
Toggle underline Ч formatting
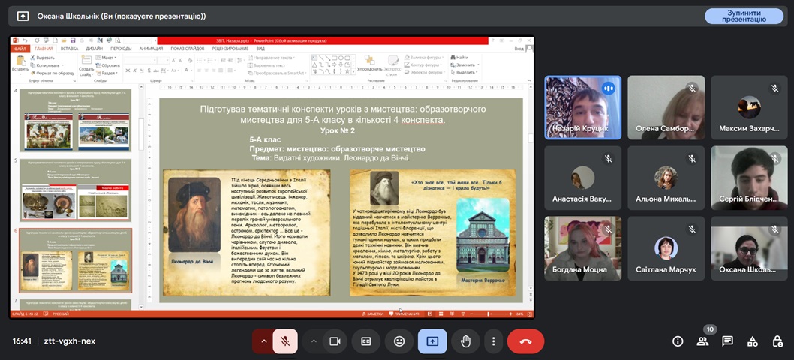[x=142, y=70]
